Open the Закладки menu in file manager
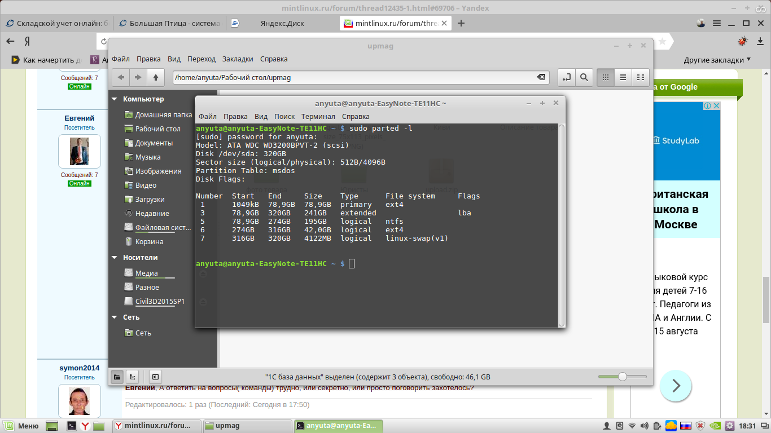 (238, 59)
